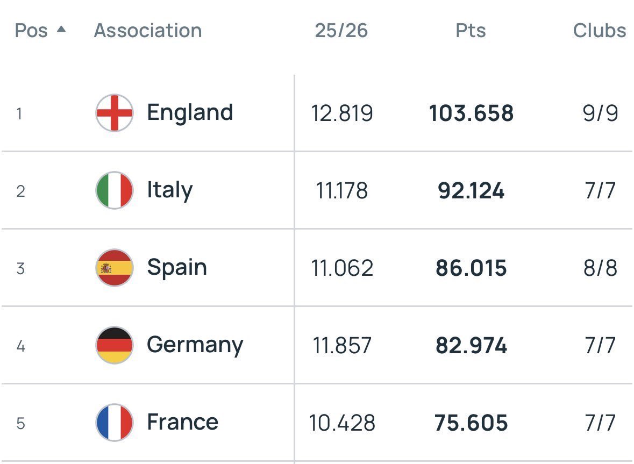The width and height of the screenshot is (634, 464).
Task: Sort table by Clubs column
Action: pyautogui.click(x=600, y=31)
